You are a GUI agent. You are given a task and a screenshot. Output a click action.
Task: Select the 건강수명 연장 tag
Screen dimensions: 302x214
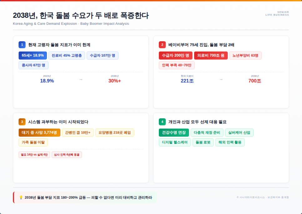coord(174,133)
